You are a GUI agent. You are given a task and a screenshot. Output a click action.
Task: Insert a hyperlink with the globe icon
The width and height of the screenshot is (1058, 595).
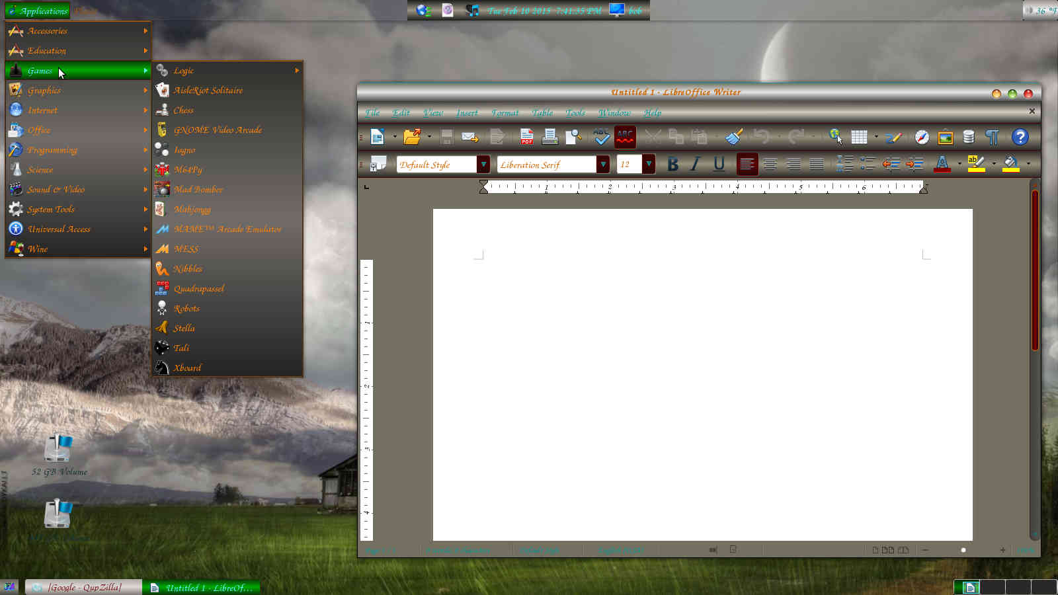pos(835,137)
